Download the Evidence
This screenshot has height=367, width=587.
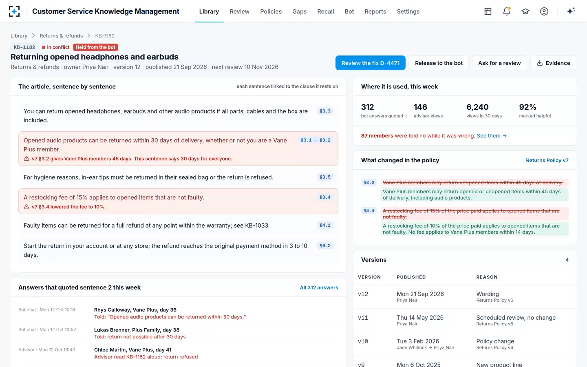tap(553, 63)
